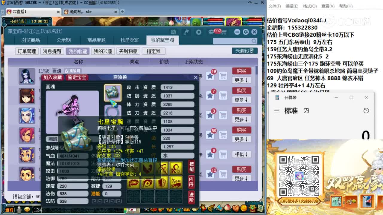Switch to the 公示期 tab
The width and height of the screenshot is (383, 215).
(x=64, y=40)
